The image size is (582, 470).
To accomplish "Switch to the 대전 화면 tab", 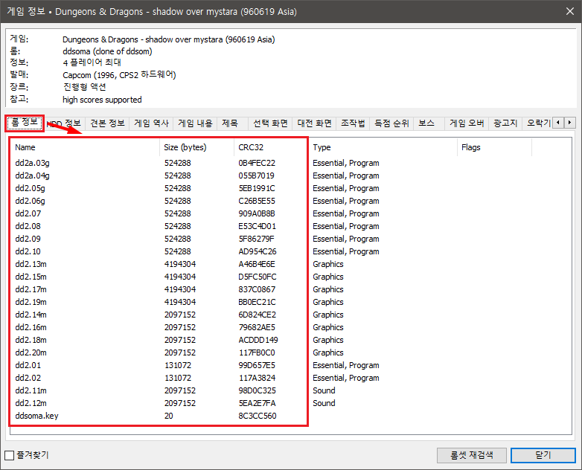I will click(x=314, y=123).
